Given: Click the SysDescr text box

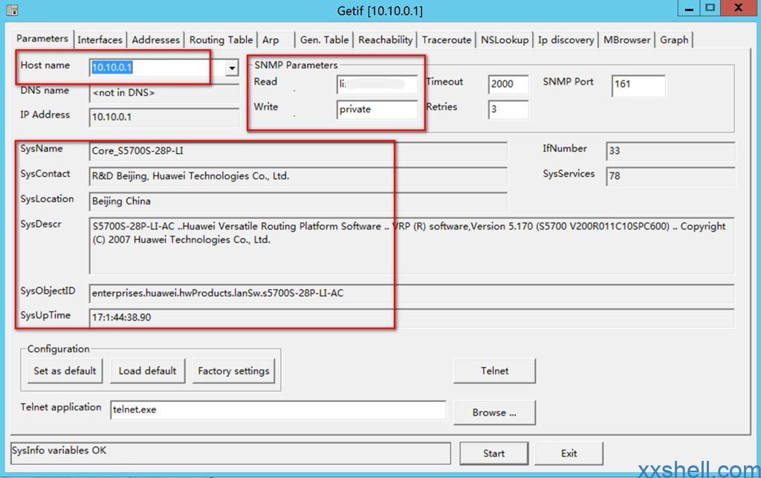Looking at the screenshot, I should 412,246.
